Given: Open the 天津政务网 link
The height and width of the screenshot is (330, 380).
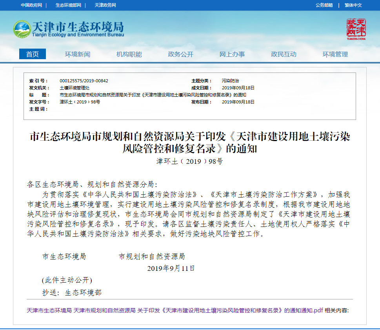Looking at the screenshot, I should pos(105,5).
